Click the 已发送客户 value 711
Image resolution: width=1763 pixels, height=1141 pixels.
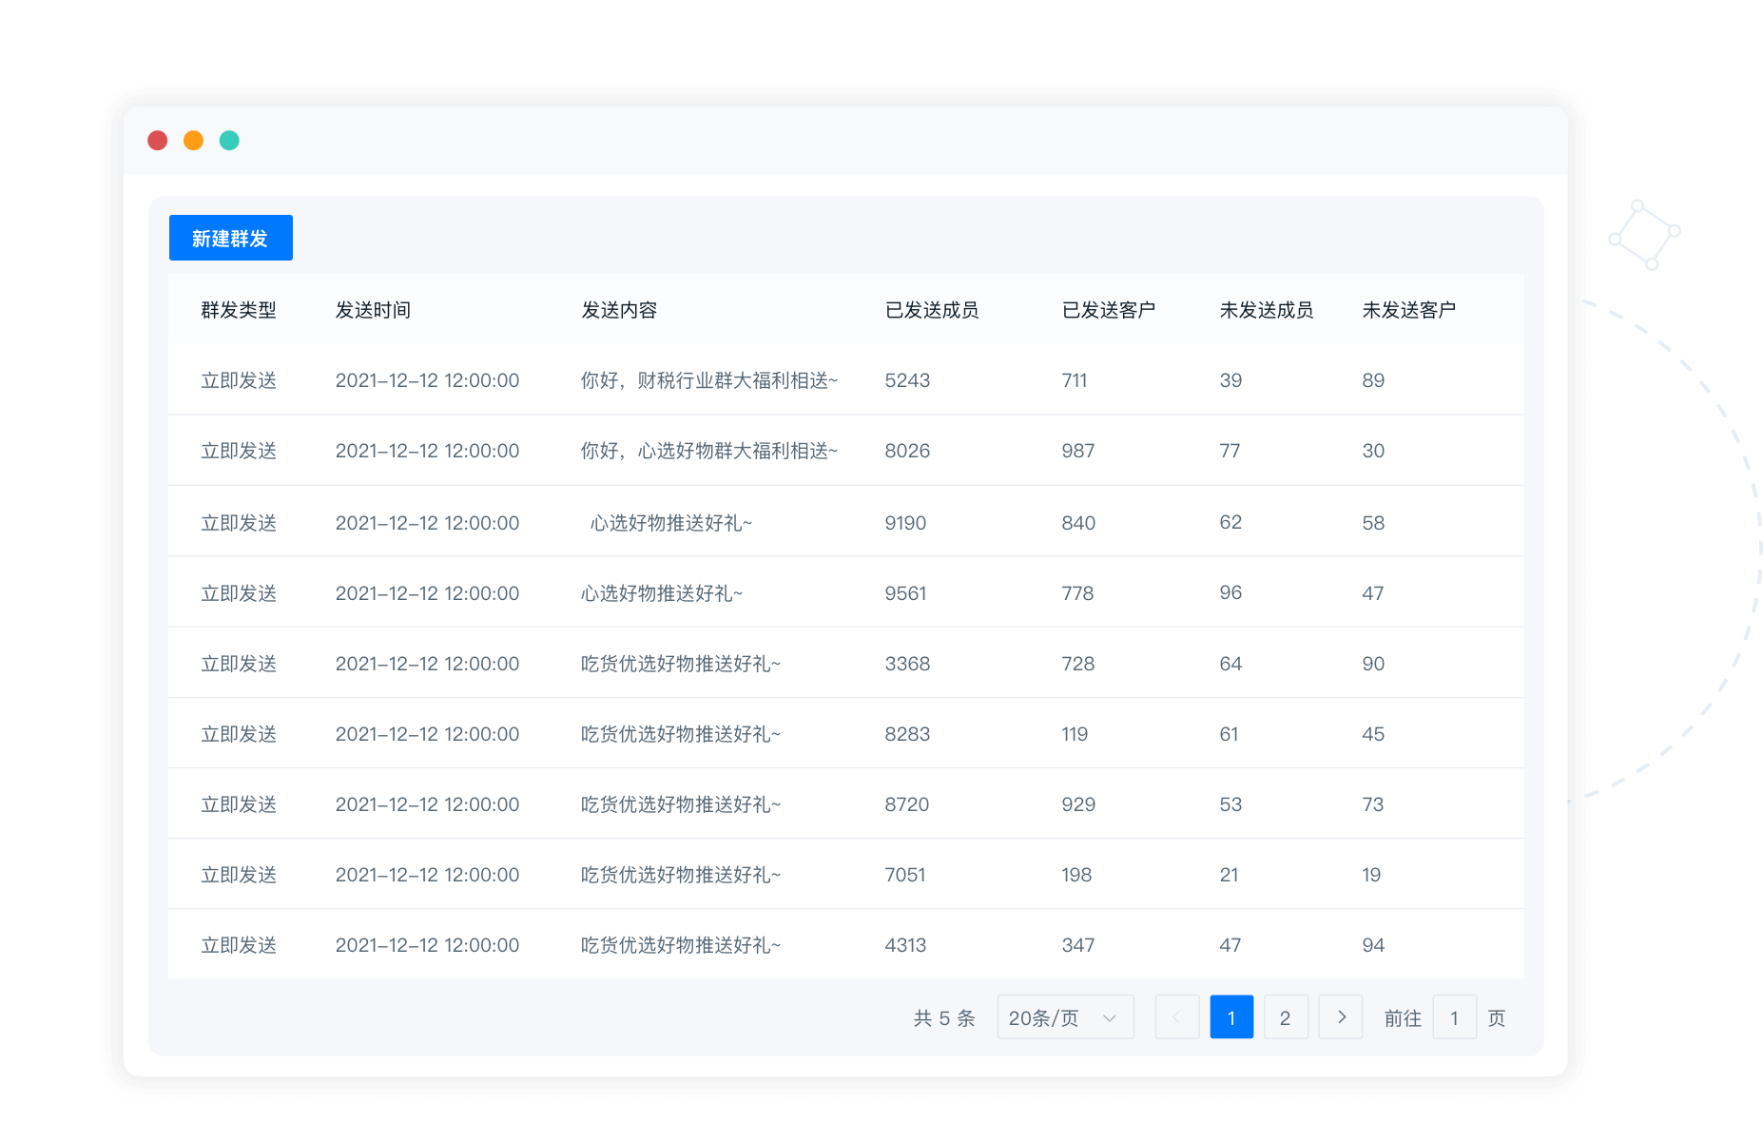[1075, 380]
